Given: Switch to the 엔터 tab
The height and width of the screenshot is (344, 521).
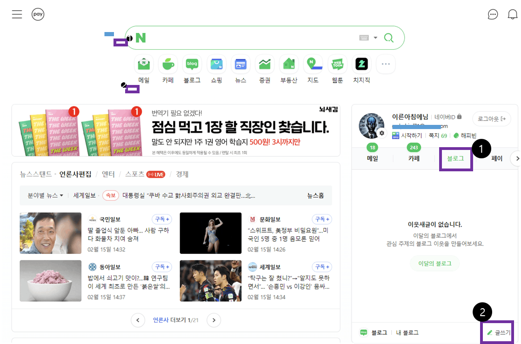Looking at the screenshot, I should click(108, 174).
